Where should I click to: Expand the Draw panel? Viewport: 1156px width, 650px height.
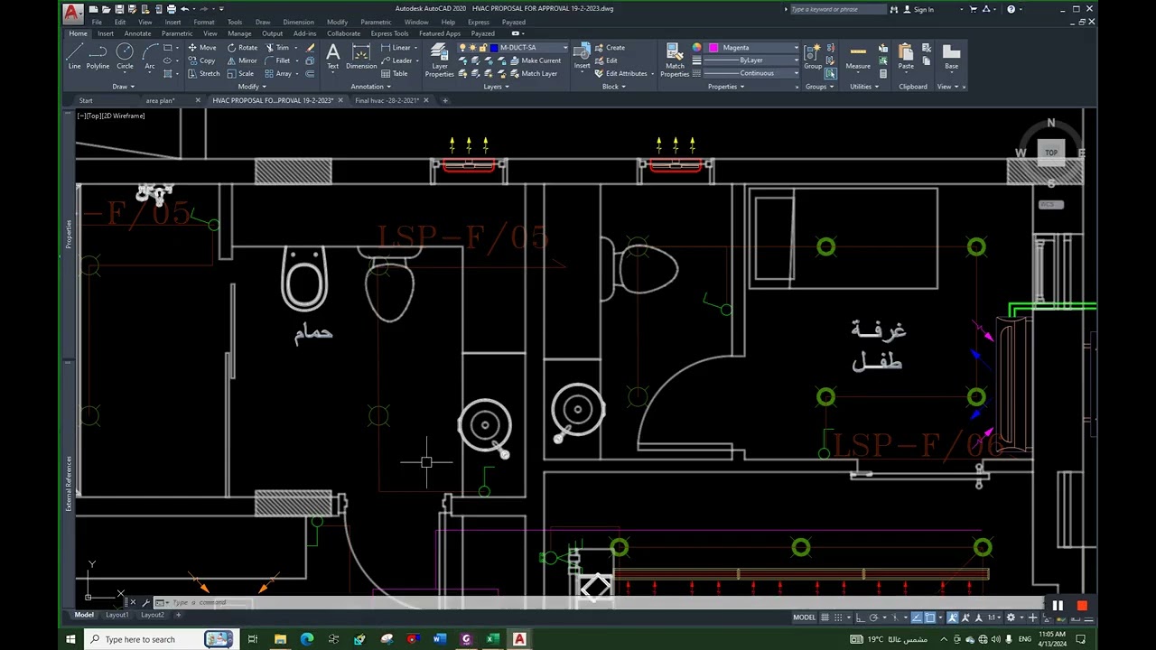tap(123, 87)
